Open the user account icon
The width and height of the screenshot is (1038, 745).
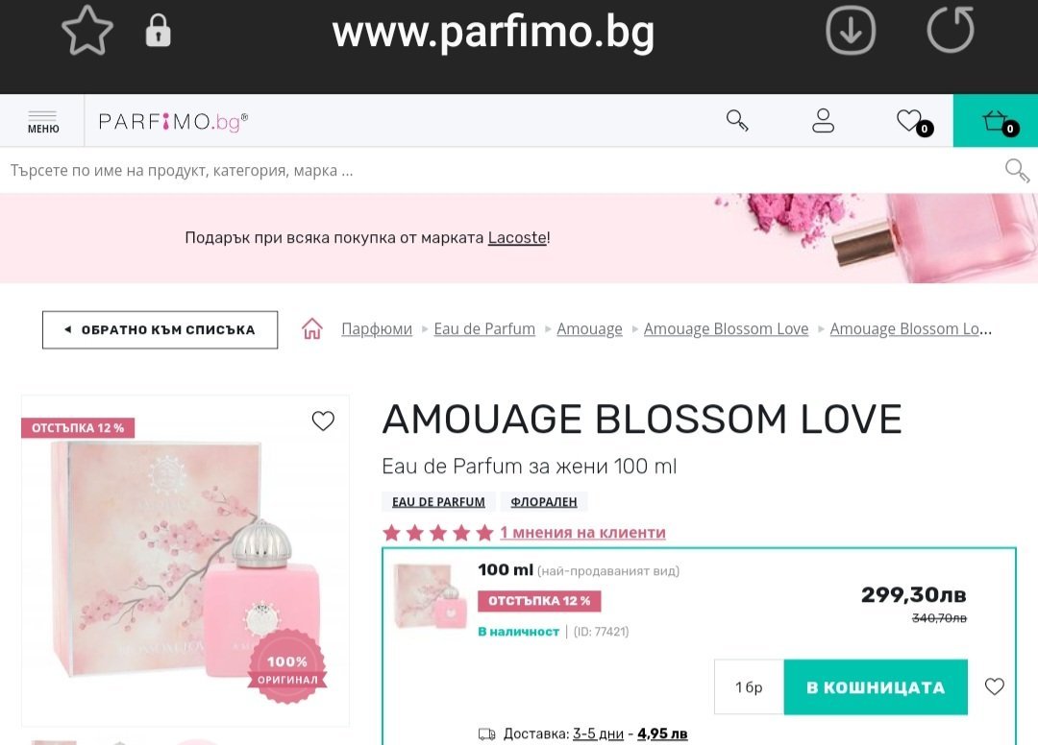click(x=823, y=121)
